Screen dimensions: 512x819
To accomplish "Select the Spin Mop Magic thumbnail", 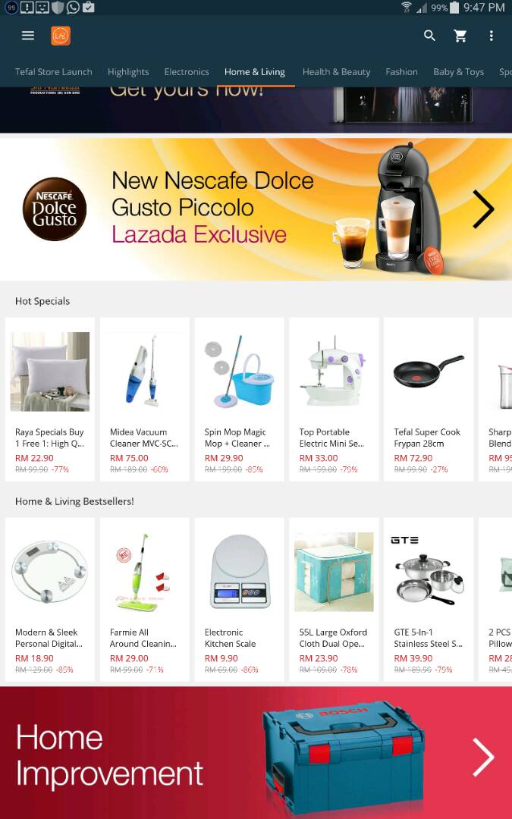I will click(x=239, y=372).
